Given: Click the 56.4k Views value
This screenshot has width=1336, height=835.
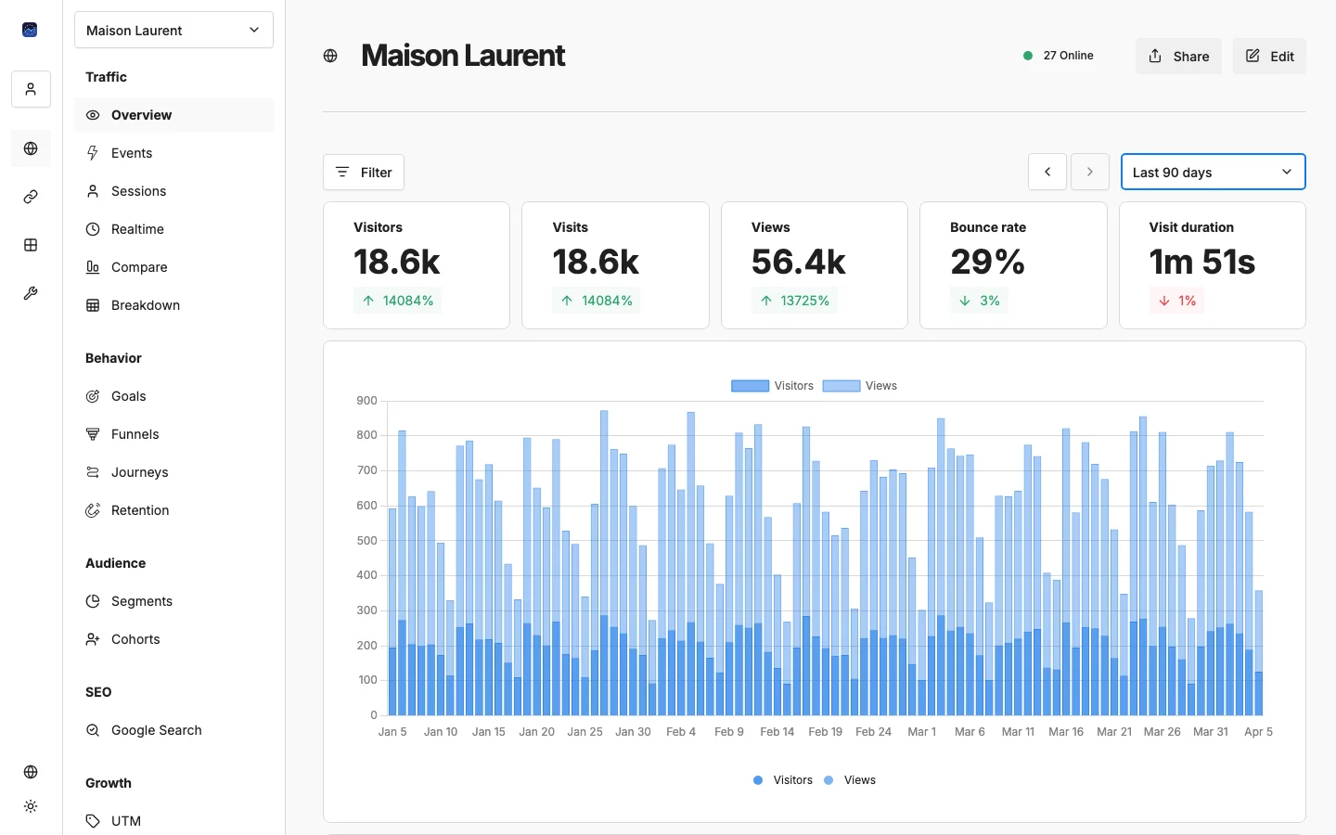Looking at the screenshot, I should 799,263.
